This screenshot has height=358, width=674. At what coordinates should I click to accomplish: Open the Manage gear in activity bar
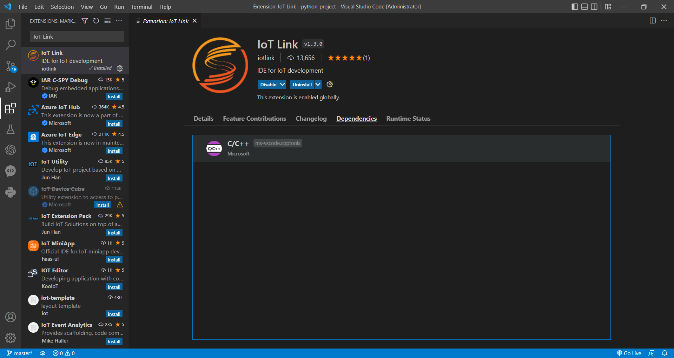[x=11, y=338]
